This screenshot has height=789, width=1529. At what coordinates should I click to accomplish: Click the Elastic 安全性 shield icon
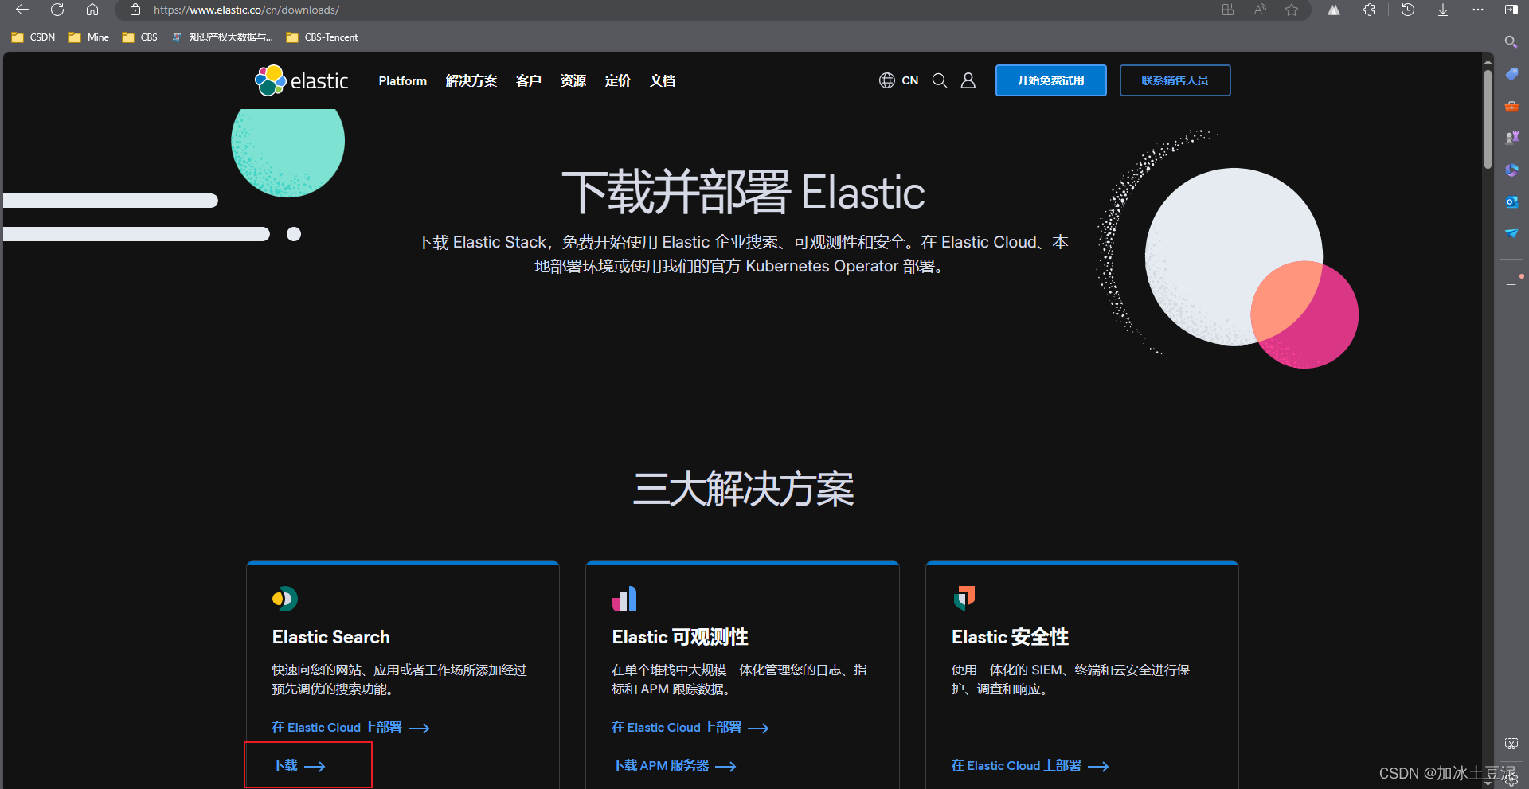[x=964, y=599]
